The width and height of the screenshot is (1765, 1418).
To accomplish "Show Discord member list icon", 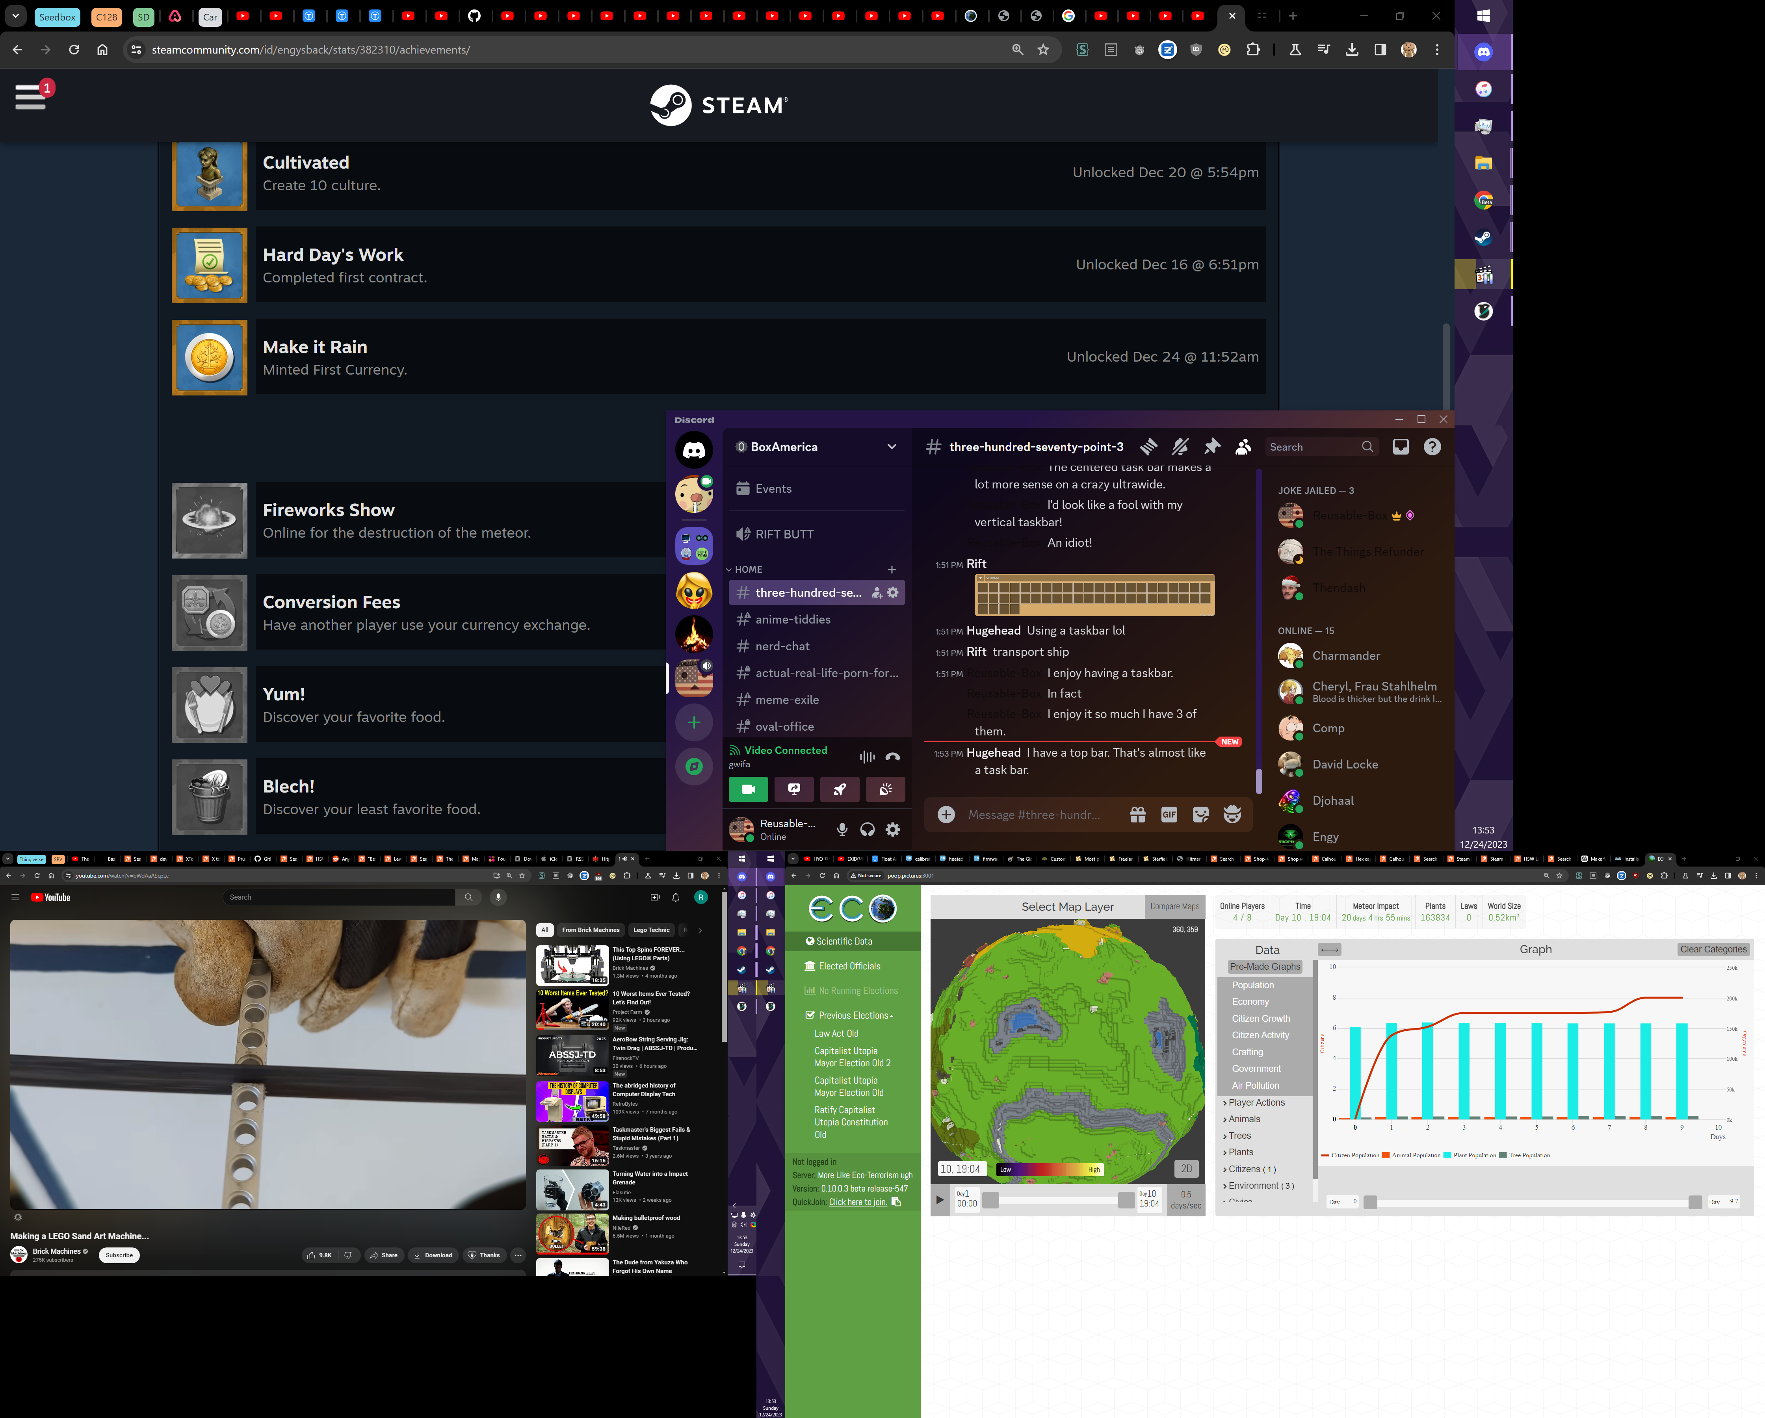I will tap(1243, 447).
